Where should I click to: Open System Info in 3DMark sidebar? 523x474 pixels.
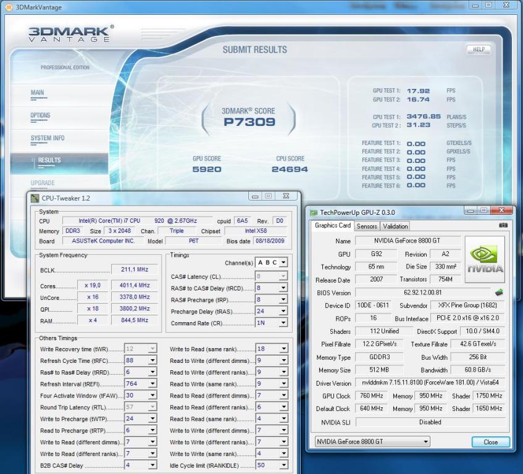(x=48, y=138)
